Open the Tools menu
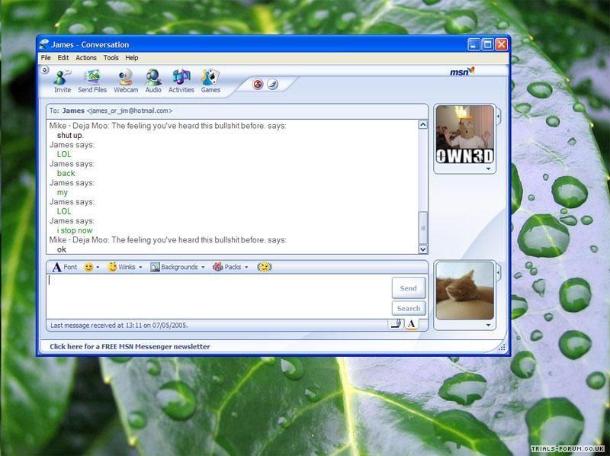The width and height of the screenshot is (610, 456). click(x=111, y=58)
